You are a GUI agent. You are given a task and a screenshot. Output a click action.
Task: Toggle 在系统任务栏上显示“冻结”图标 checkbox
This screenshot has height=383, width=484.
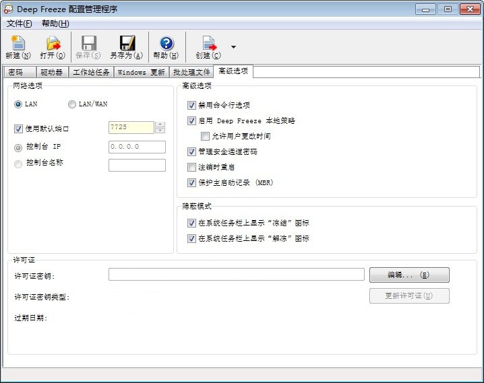click(191, 223)
